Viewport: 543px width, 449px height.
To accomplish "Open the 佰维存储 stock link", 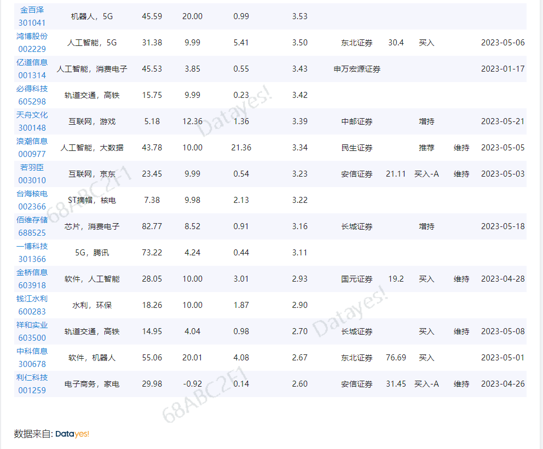I will coord(32,220).
